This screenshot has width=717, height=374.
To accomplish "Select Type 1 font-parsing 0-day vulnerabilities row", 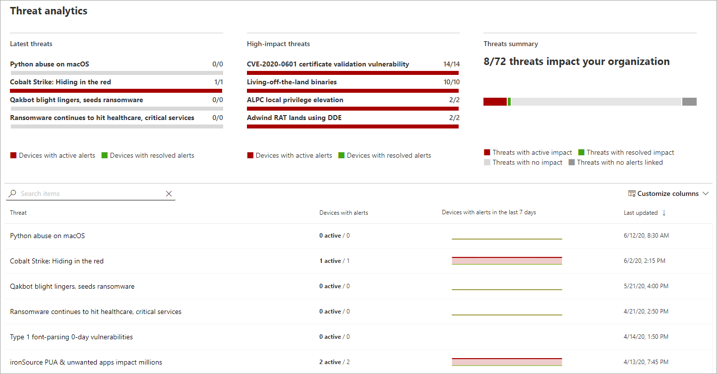I will [x=358, y=337].
